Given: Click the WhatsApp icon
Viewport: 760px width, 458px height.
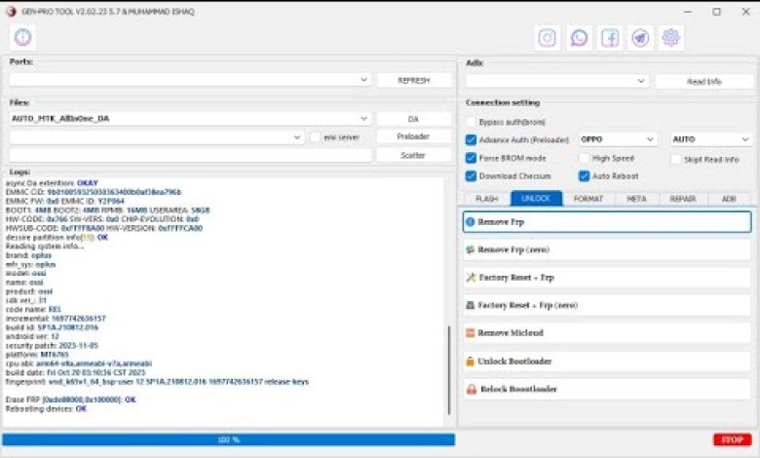Looking at the screenshot, I should [x=579, y=38].
